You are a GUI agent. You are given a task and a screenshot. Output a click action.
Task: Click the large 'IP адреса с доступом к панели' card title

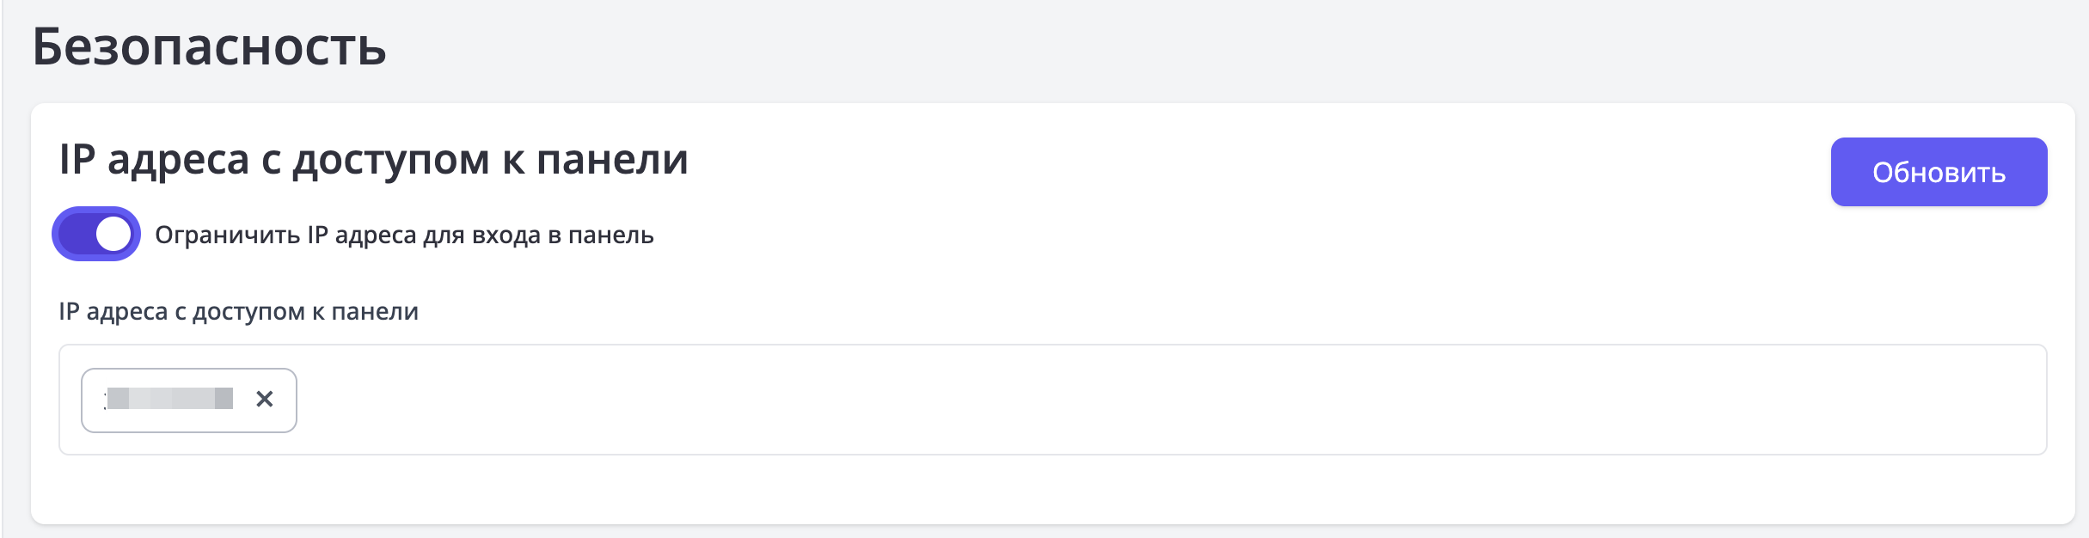[x=373, y=160]
